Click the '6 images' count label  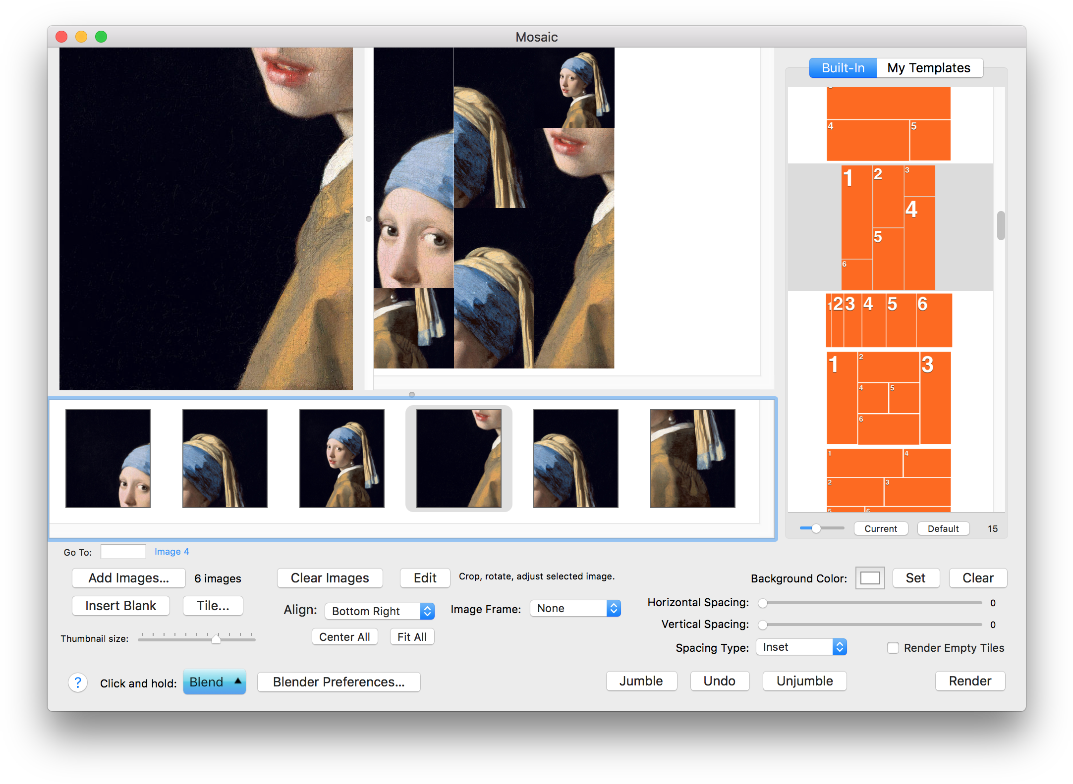(218, 578)
